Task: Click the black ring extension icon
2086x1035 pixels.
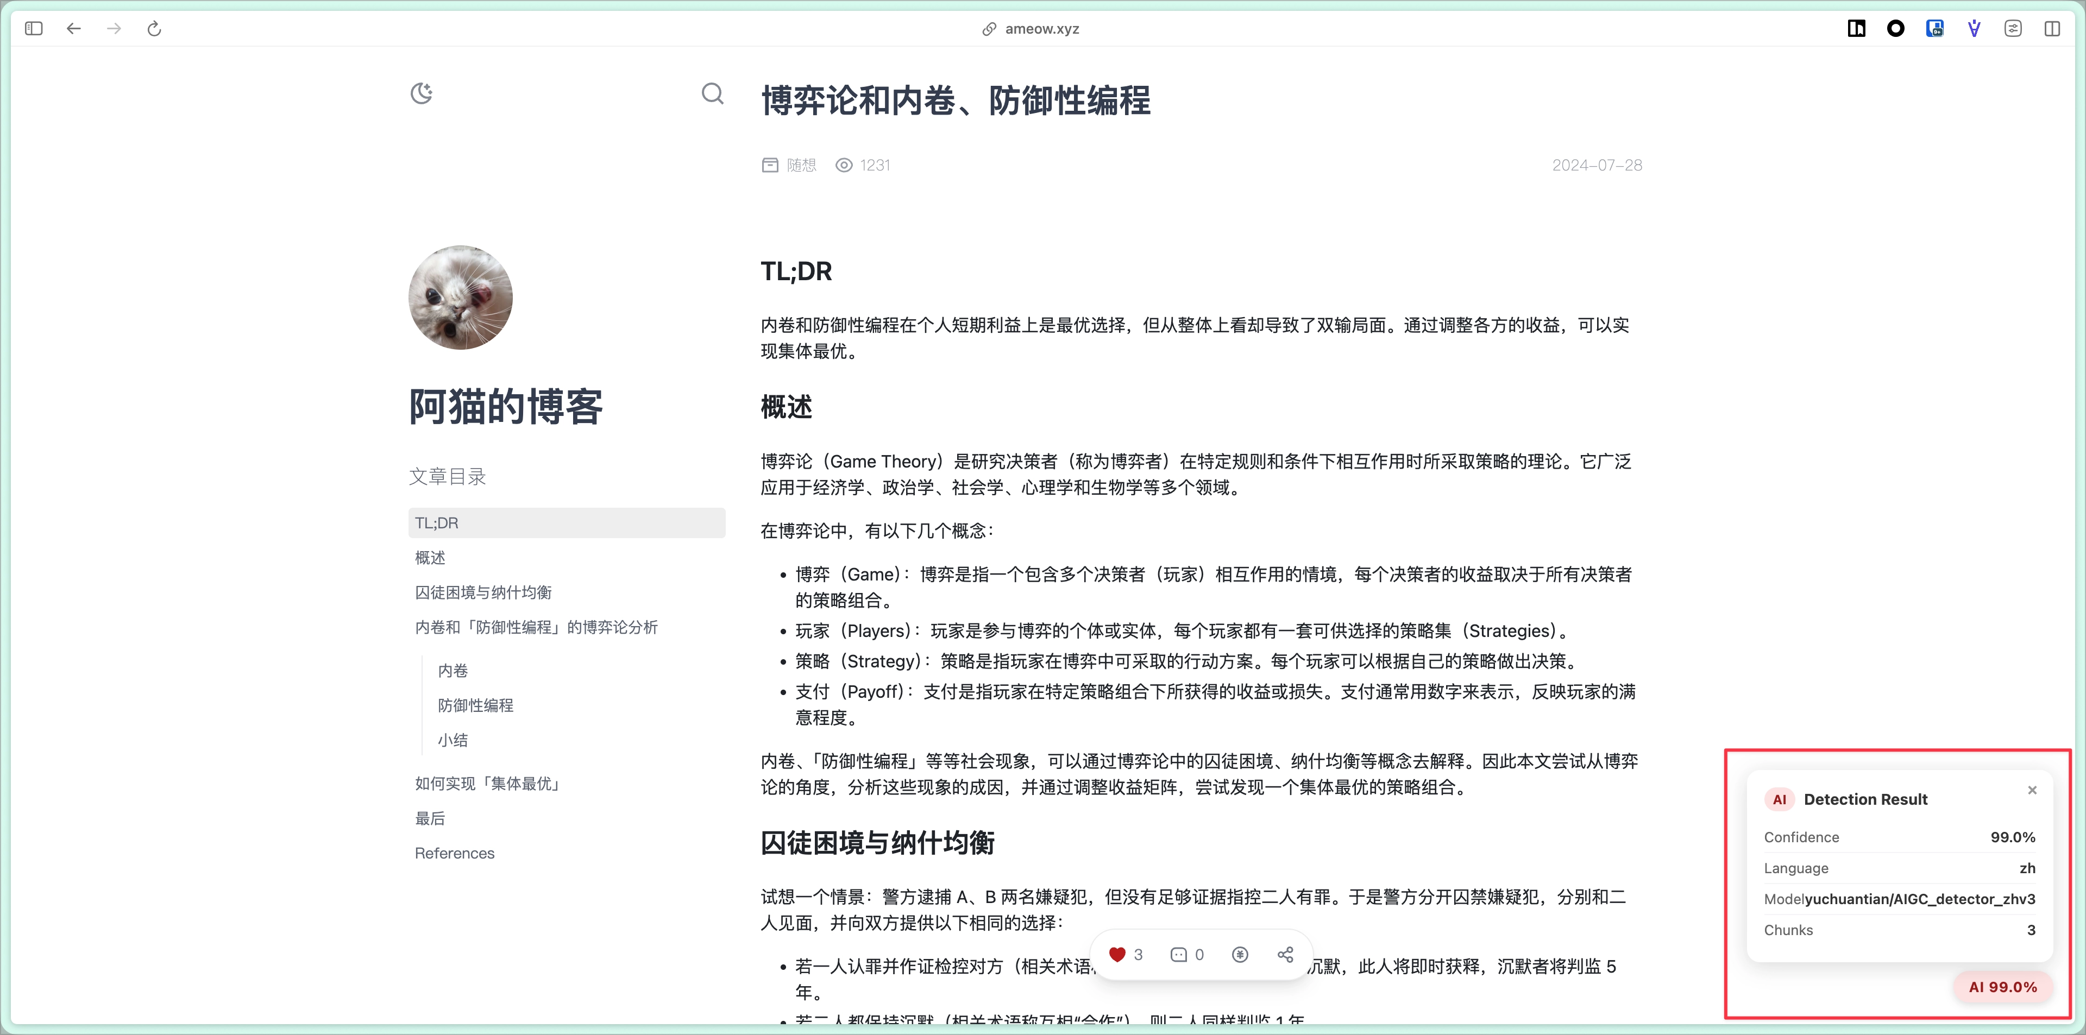Action: click(1896, 29)
